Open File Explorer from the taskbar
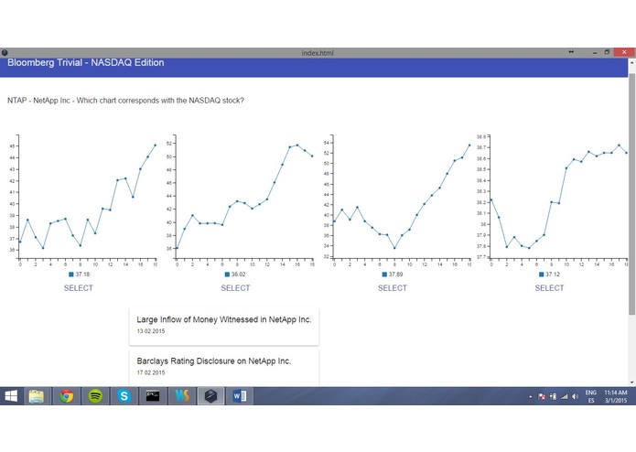Screen dimensions: 636x452 point(37,396)
